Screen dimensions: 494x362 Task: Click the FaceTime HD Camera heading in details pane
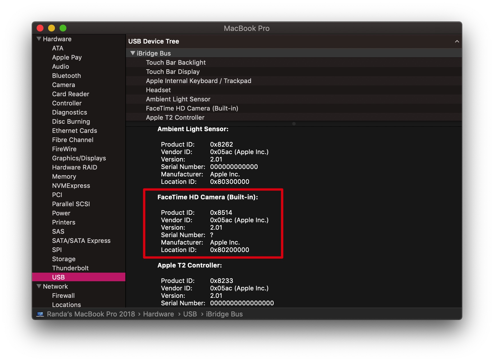click(x=208, y=197)
